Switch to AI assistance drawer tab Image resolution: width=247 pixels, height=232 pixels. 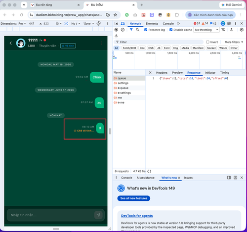pos(146,178)
